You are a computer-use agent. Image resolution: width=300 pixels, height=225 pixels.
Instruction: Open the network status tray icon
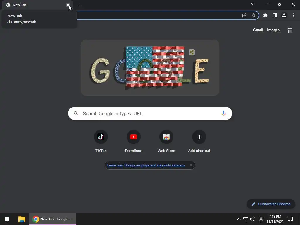[x=246, y=219]
